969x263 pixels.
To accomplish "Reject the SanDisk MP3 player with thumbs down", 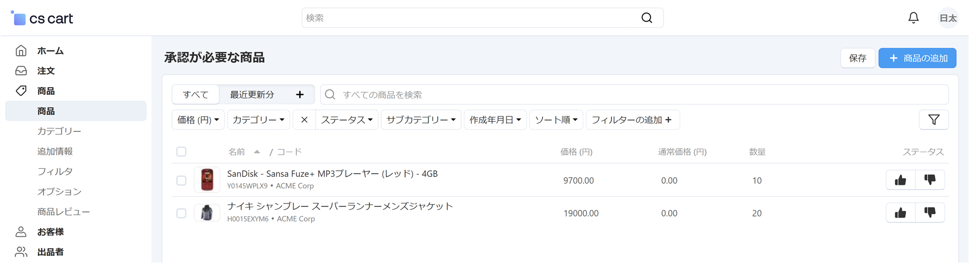I will 930,180.
